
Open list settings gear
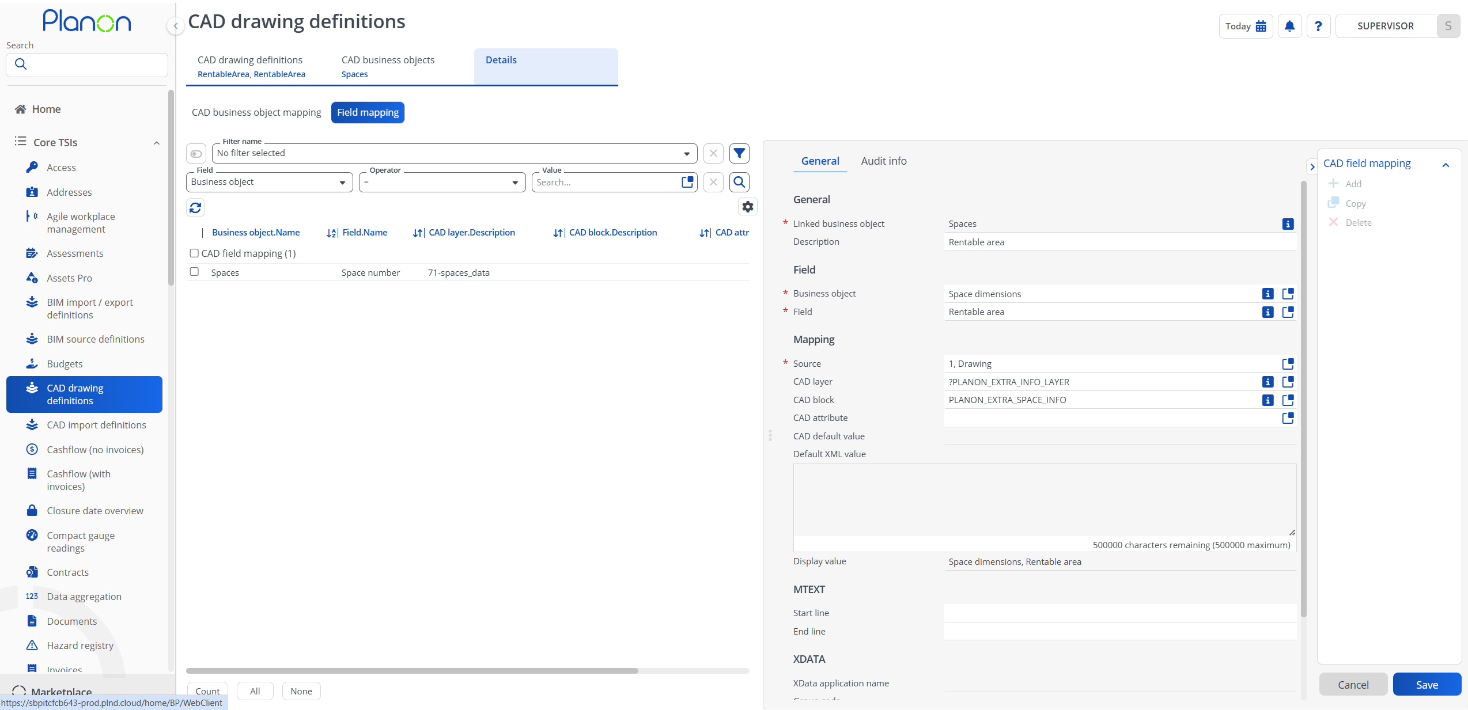pos(747,207)
